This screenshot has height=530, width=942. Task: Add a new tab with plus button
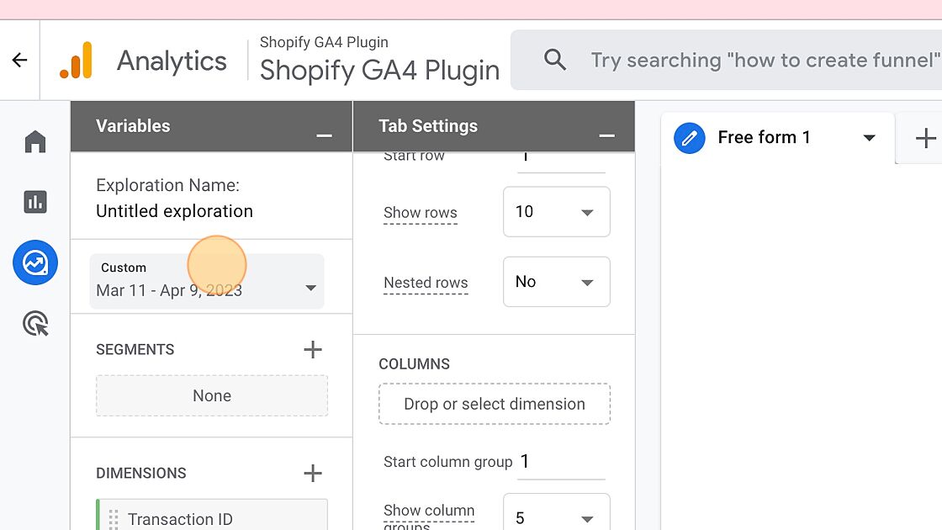925,138
